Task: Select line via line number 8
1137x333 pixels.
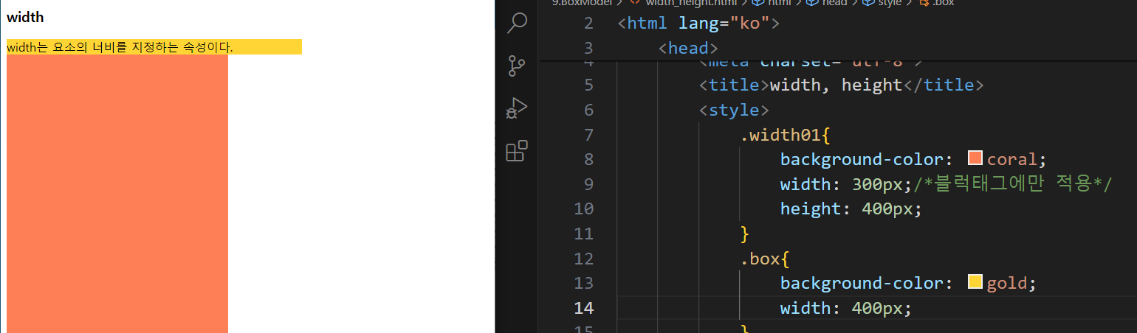Action: coord(588,159)
